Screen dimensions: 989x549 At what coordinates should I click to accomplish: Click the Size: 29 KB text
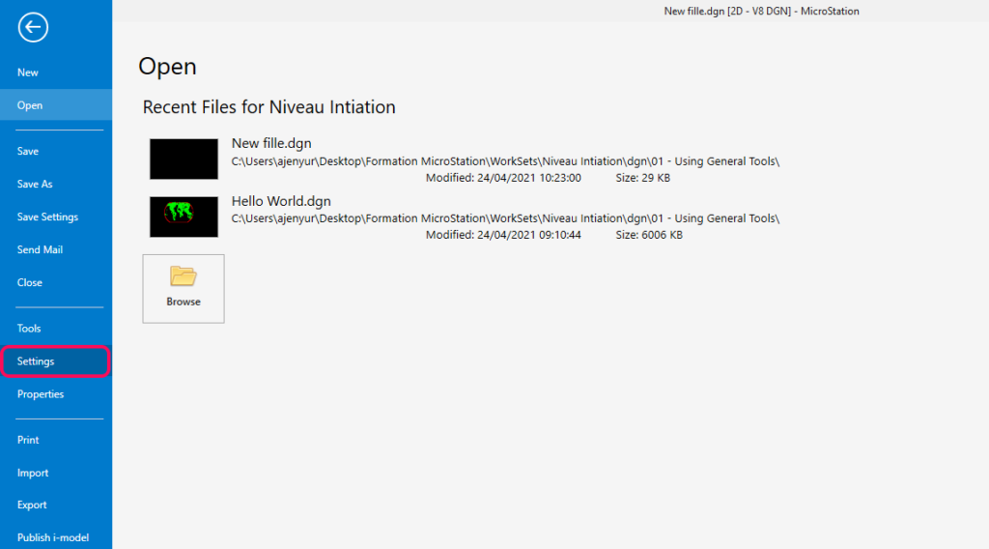(x=642, y=178)
